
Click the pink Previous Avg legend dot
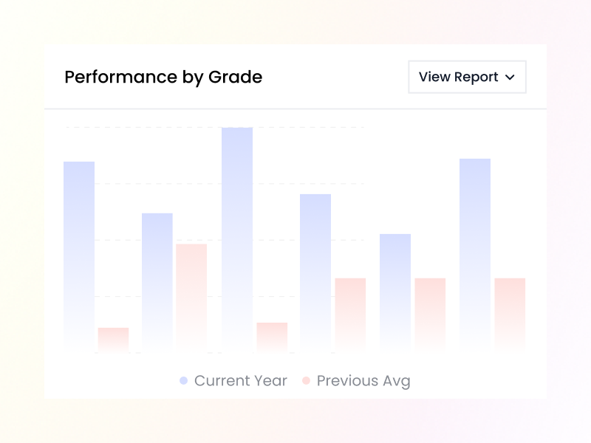pyautogui.click(x=306, y=381)
